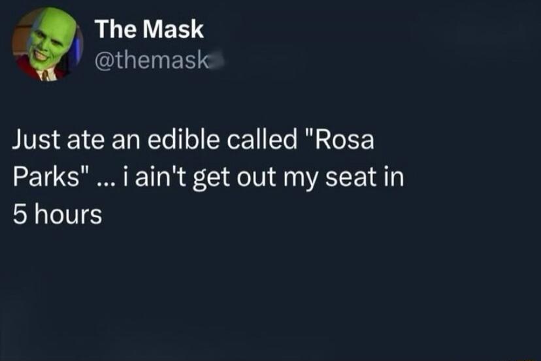Image resolution: width=541 pixels, height=361 pixels.
Task: Open the @themask handle link
Action: click(152, 61)
